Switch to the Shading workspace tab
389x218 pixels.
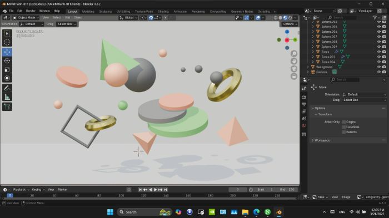[x=163, y=12]
